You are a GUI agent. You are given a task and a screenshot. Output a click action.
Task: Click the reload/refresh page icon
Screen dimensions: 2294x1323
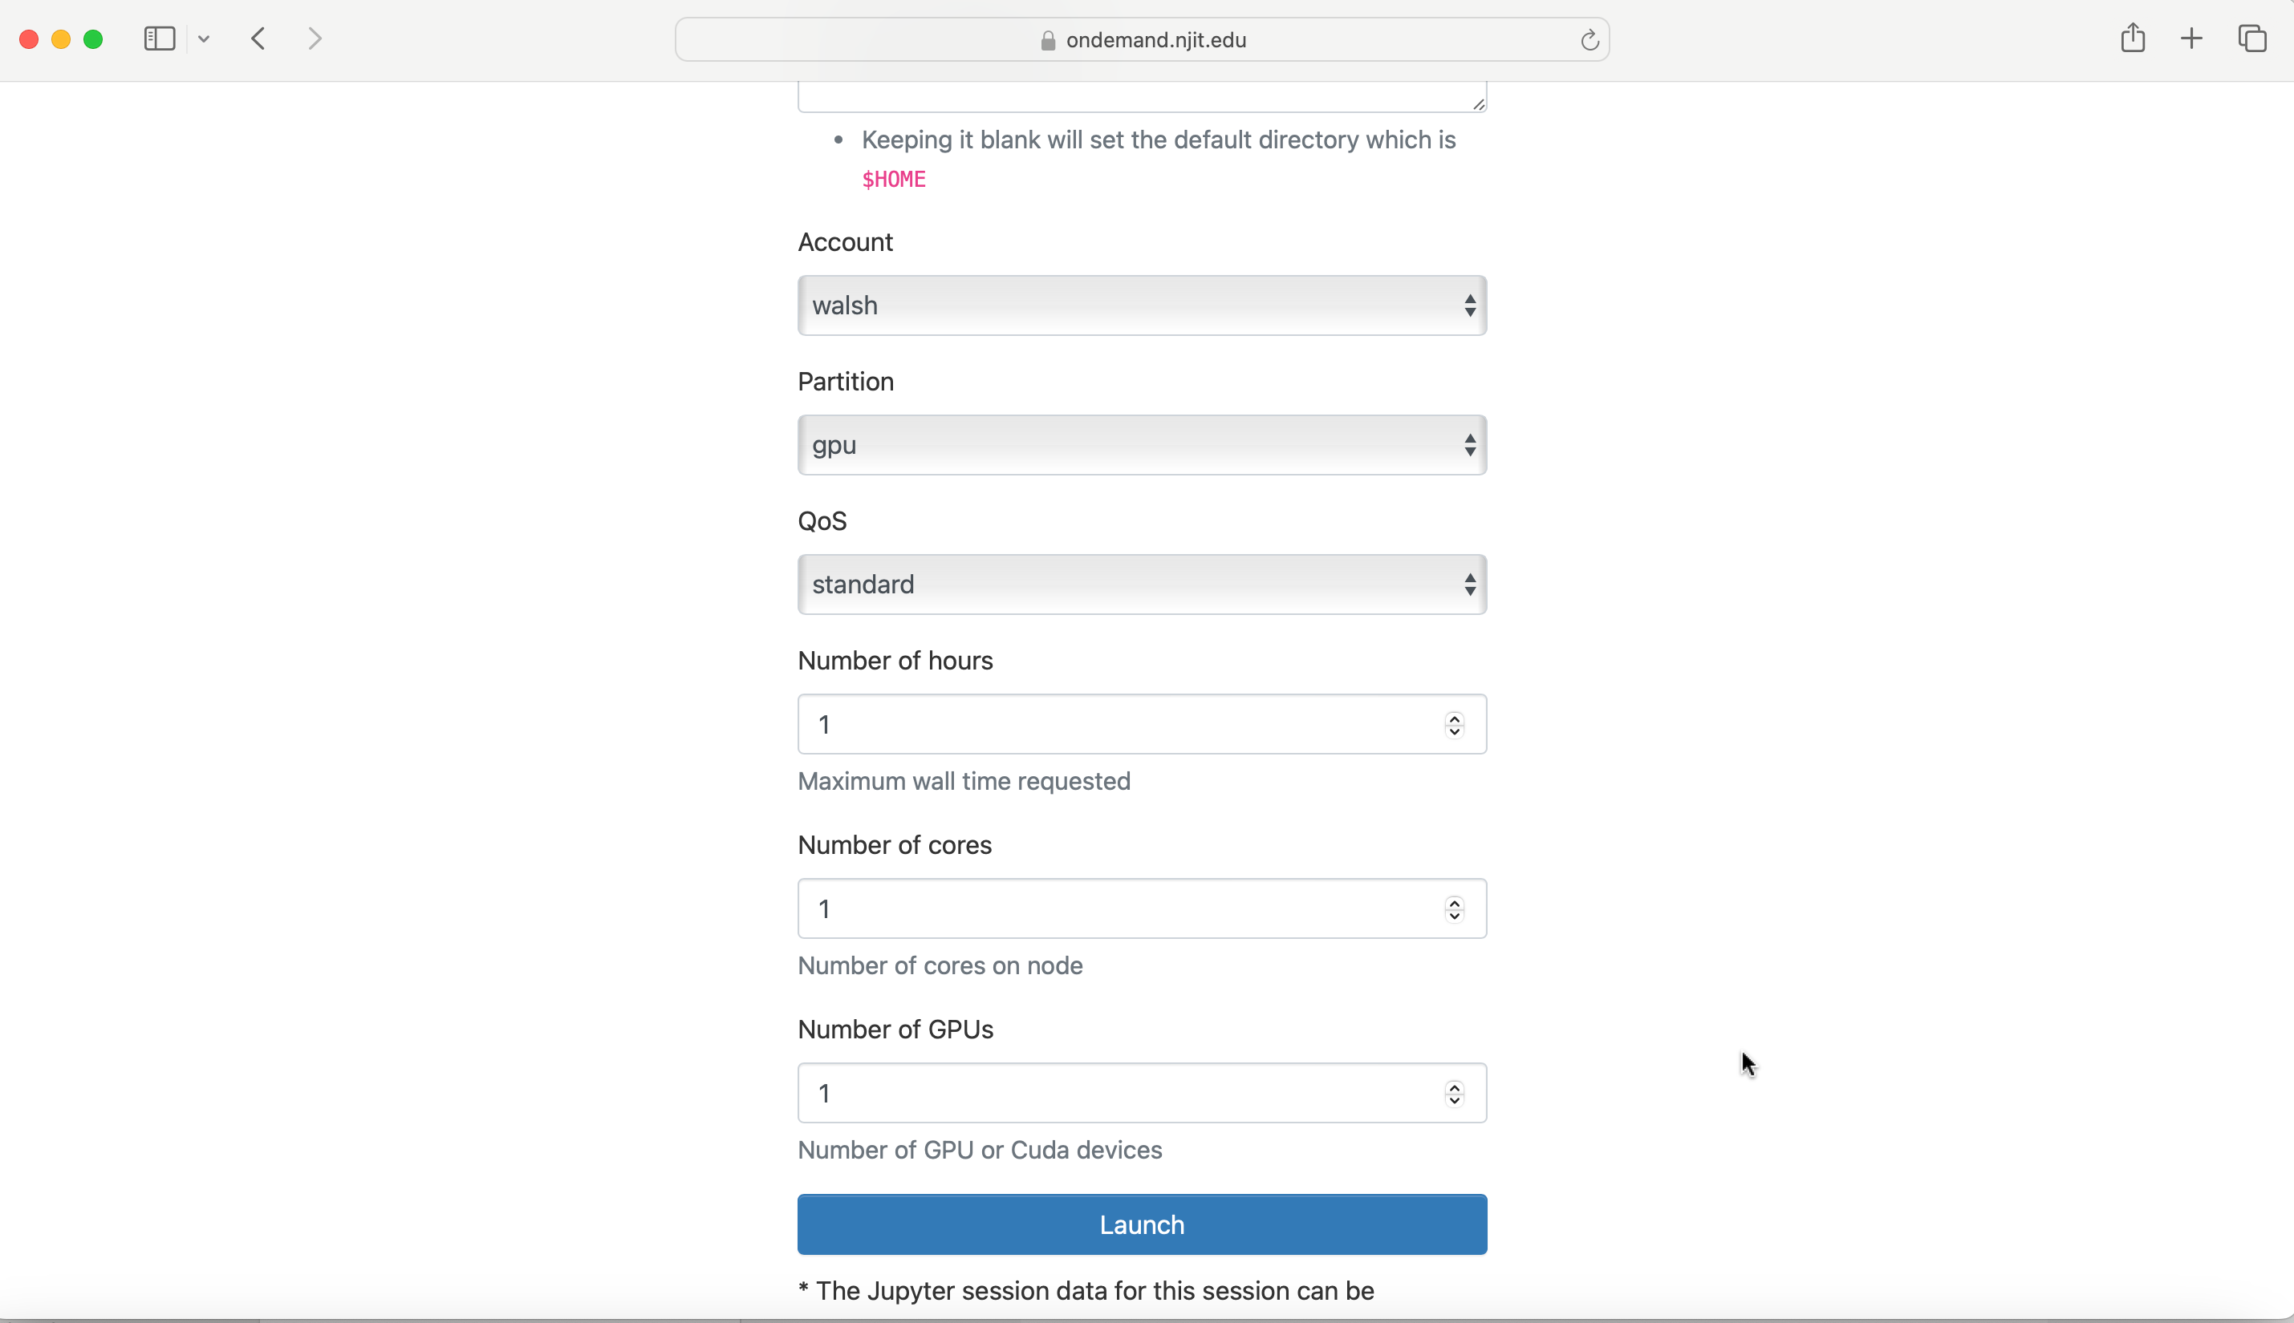pos(1590,39)
